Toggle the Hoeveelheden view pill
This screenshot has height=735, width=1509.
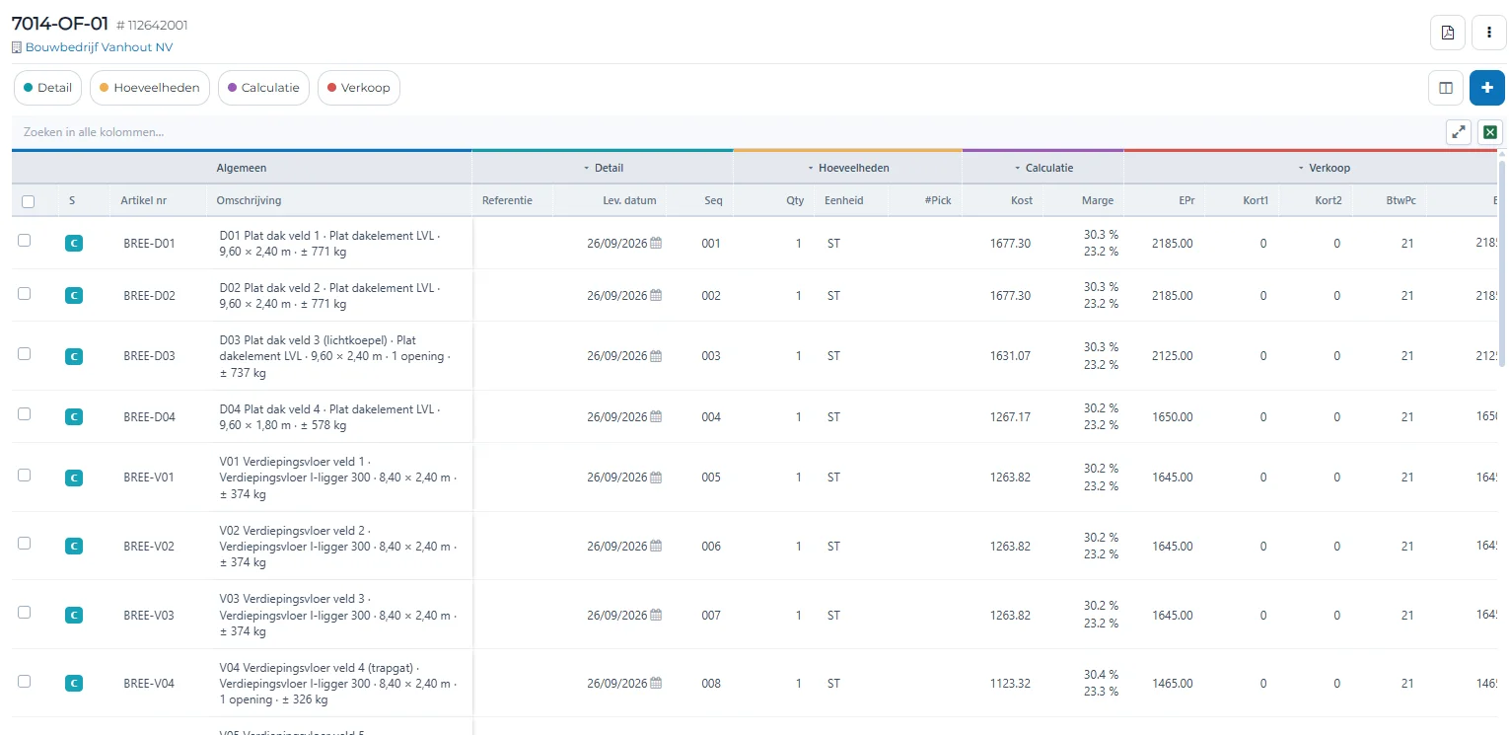coord(150,88)
